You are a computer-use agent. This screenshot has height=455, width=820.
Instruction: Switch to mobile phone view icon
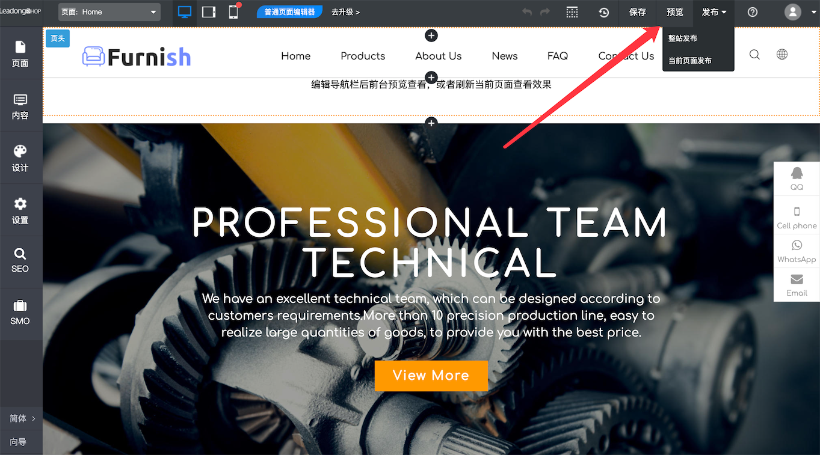(233, 12)
